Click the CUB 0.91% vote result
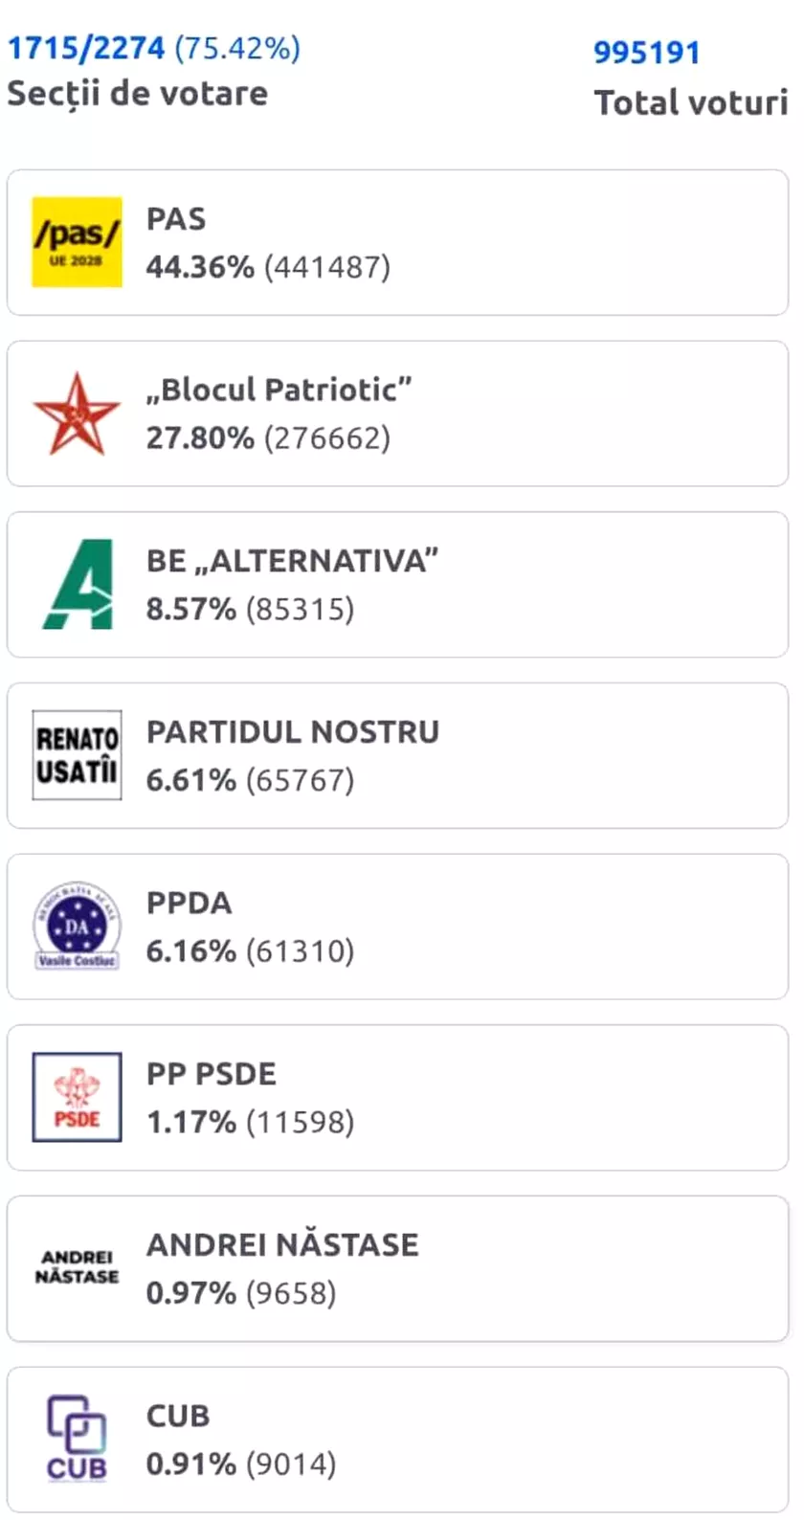The height and width of the screenshot is (1520, 804). pos(240,1464)
